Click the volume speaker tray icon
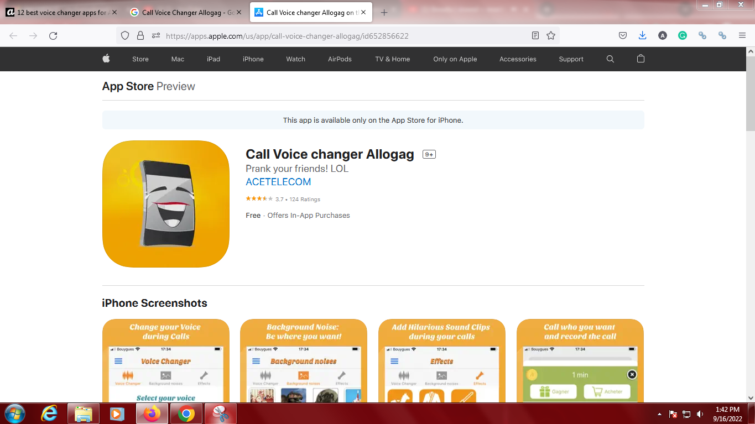The image size is (755, 424). click(700, 414)
